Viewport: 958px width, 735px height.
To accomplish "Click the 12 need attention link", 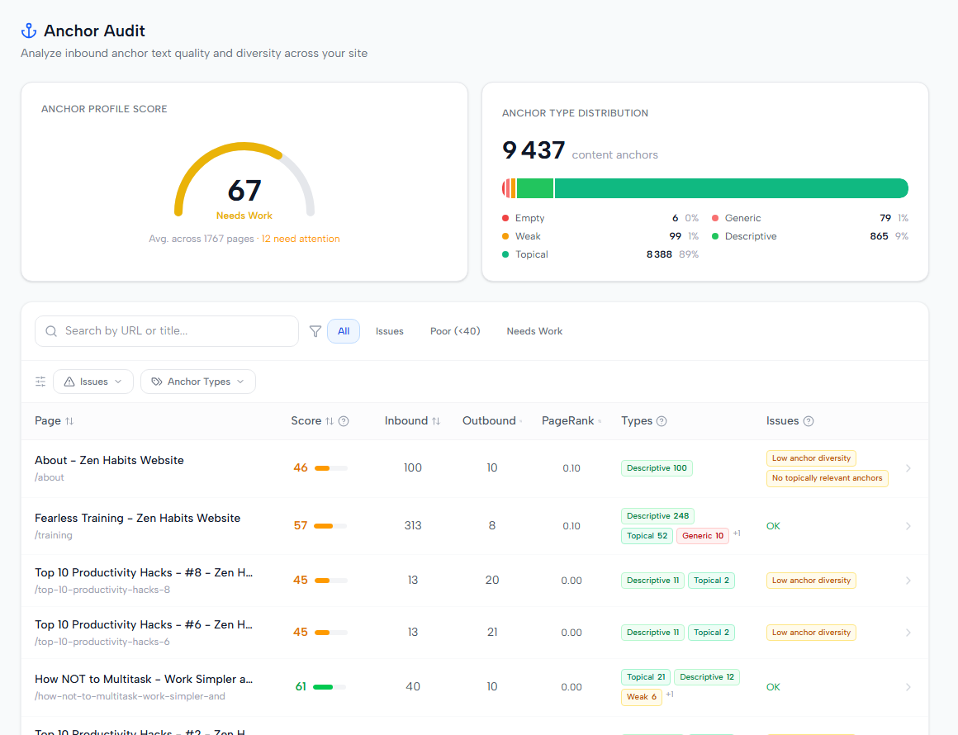I will point(301,239).
